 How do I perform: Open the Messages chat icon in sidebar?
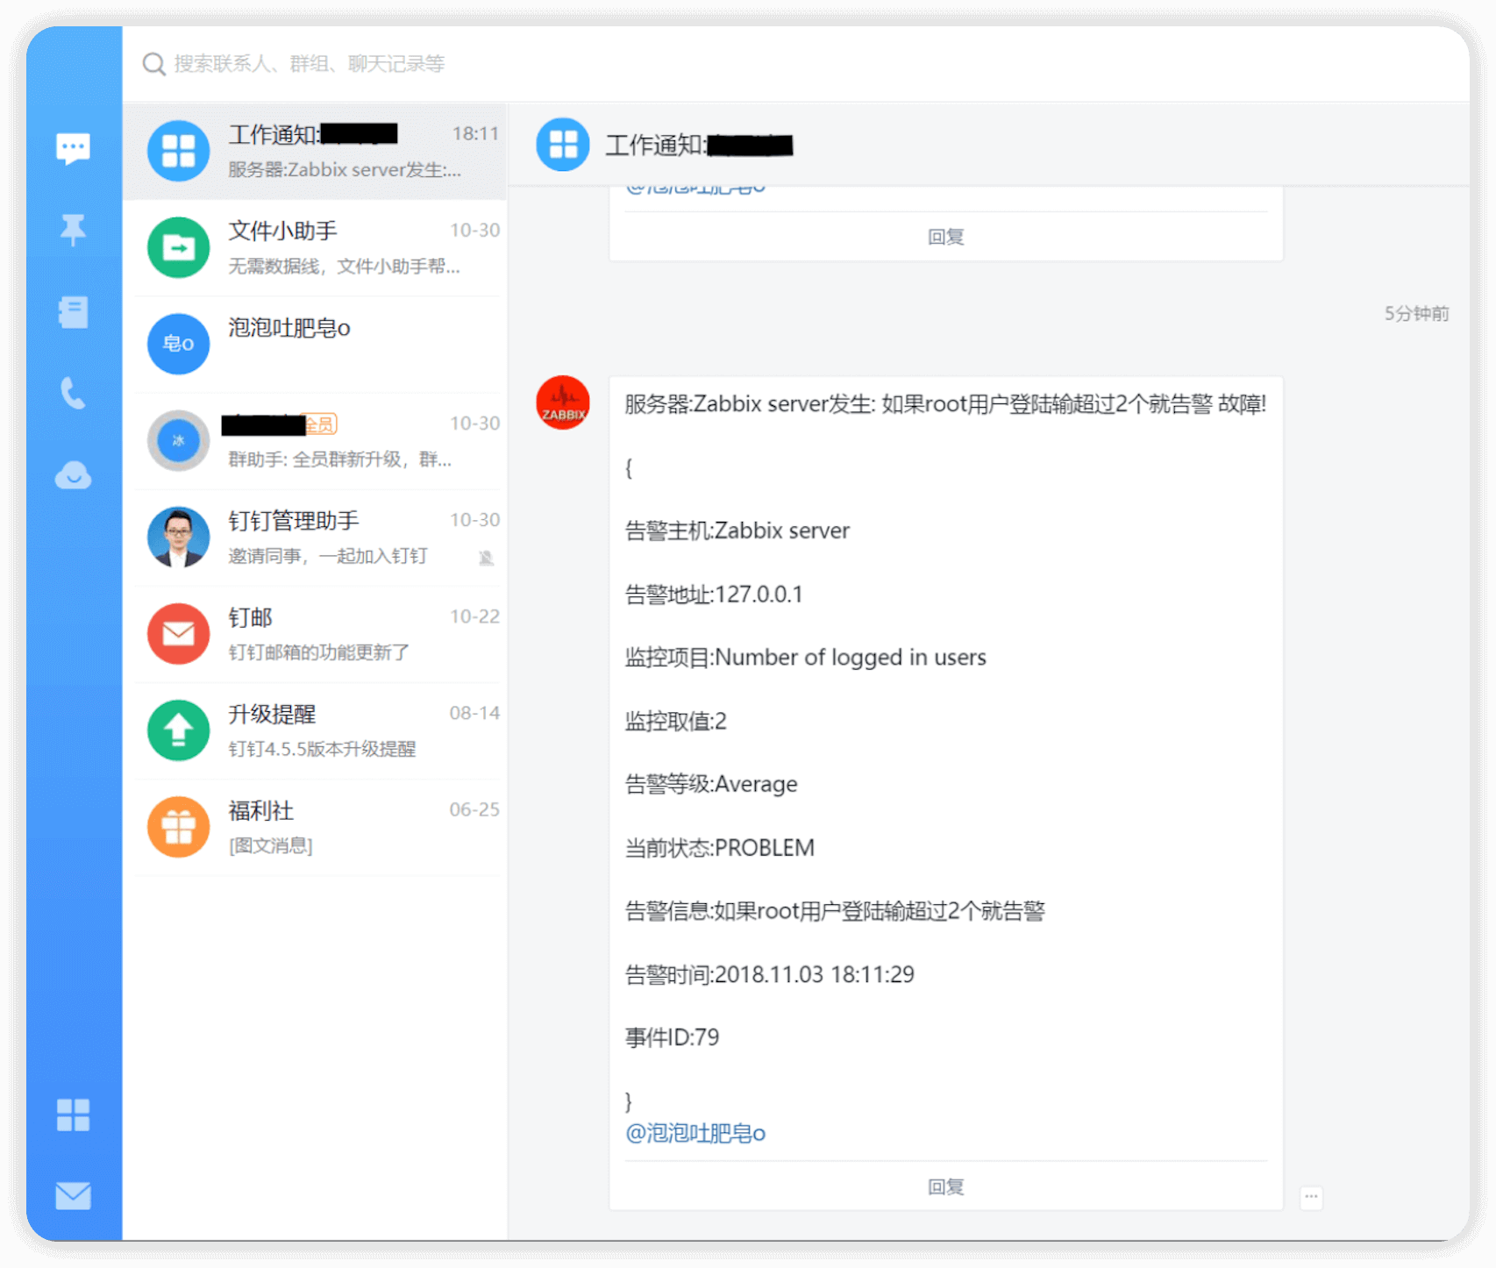point(73,148)
